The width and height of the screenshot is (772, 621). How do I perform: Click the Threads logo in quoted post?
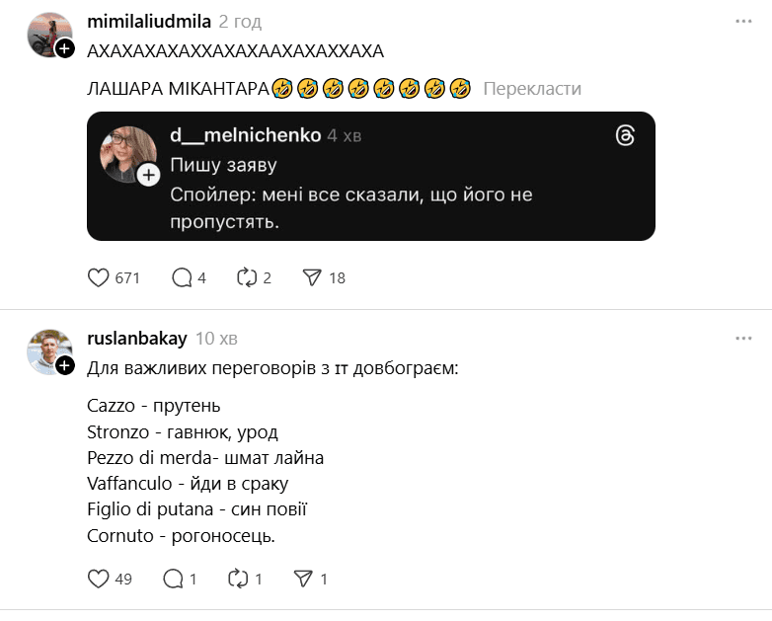pos(624,136)
